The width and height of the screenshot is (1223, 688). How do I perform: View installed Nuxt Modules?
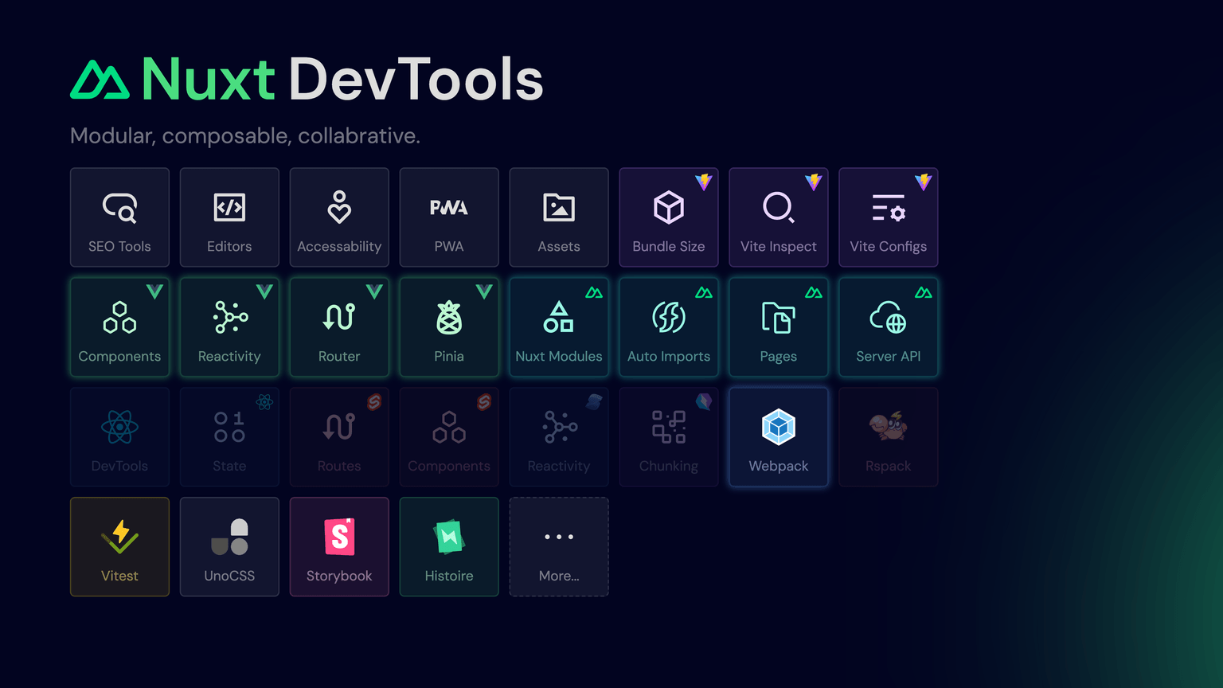(x=559, y=326)
